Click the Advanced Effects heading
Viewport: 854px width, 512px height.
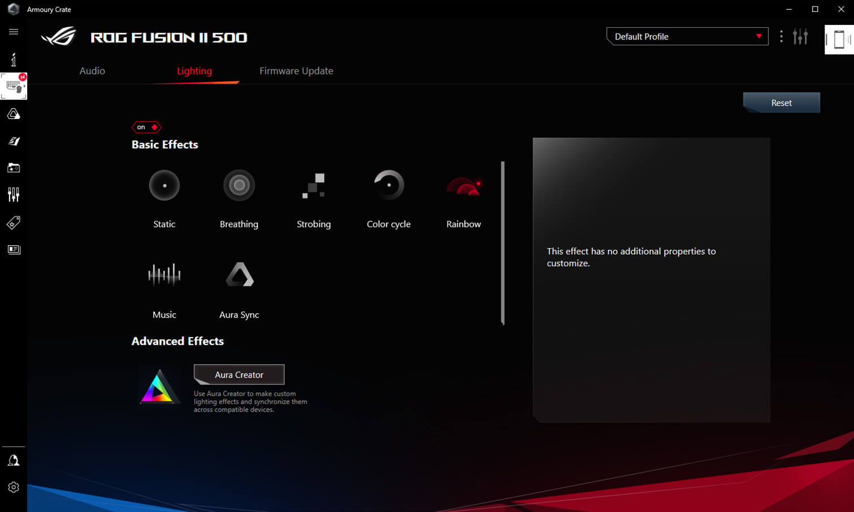(177, 341)
